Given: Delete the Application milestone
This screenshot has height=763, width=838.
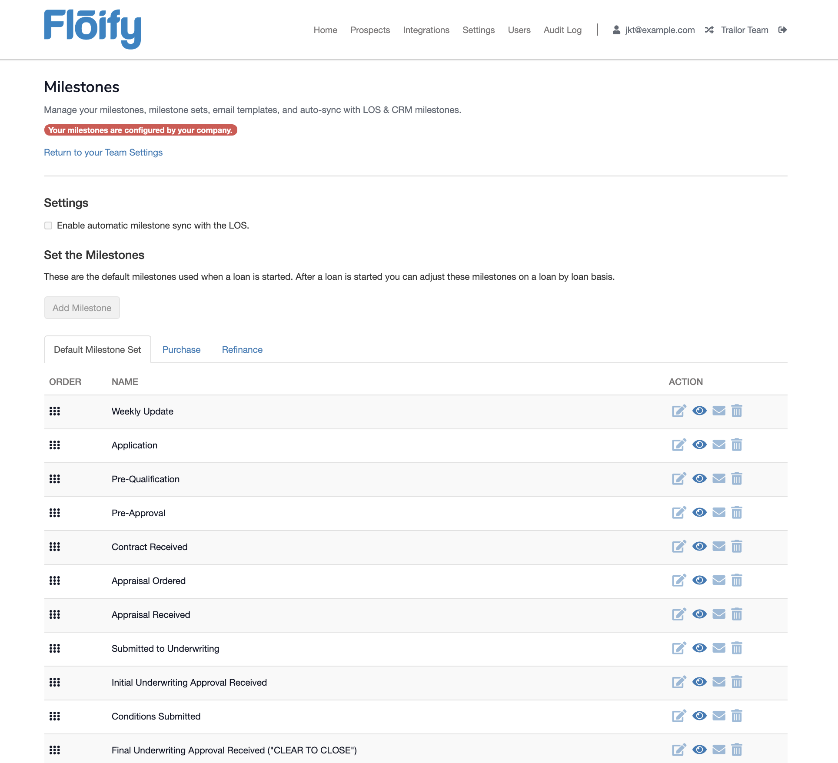Looking at the screenshot, I should click(x=737, y=445).
